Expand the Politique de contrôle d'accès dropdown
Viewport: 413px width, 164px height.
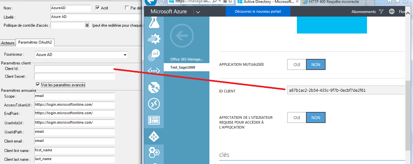click(87, 25)
